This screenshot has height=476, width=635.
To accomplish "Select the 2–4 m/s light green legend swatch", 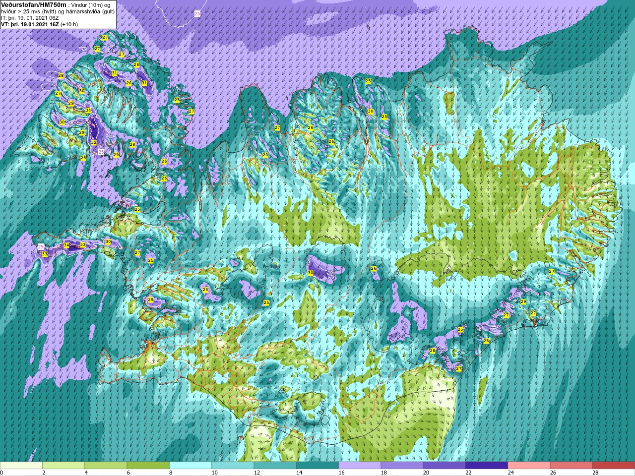I will 63,466.
